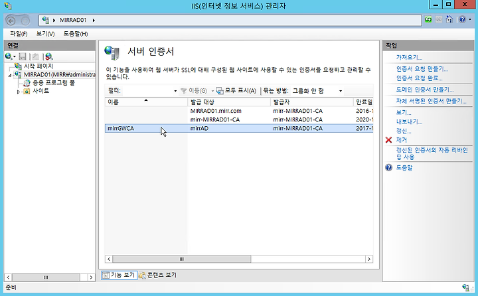Open the 묶는 방법 grouping combo box

[x=317, y=91]
